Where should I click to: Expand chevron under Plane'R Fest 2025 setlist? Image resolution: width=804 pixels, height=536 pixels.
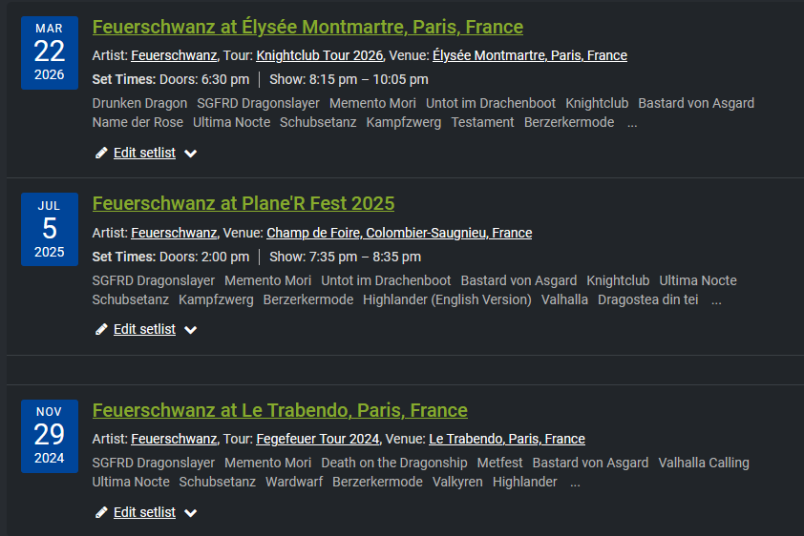(190, 330)
